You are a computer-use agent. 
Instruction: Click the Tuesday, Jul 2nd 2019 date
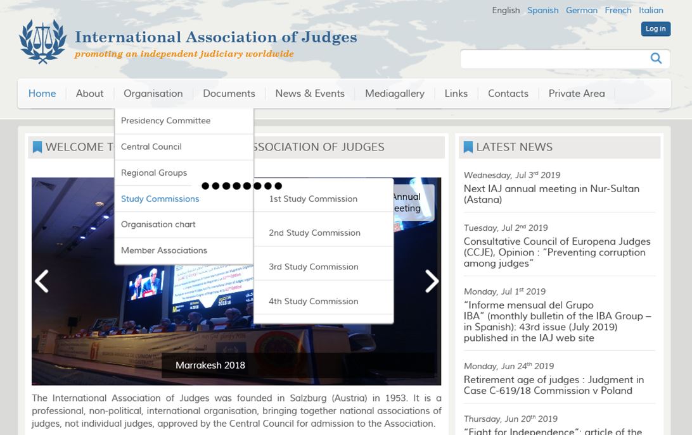point(505,228)
